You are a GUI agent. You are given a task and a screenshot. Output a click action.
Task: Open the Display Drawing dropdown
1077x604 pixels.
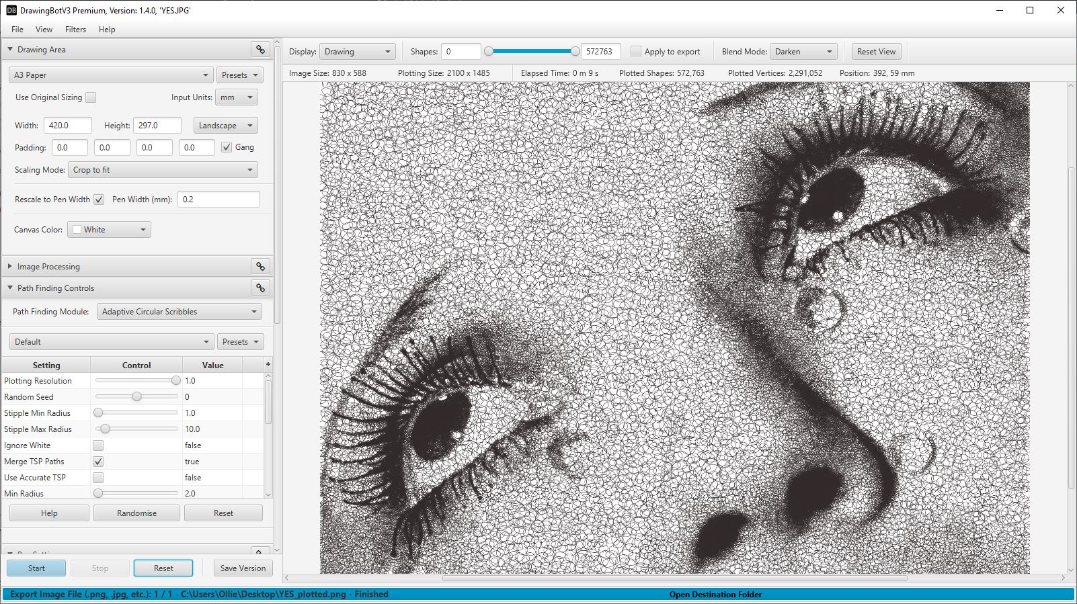[x=358, y=52]
